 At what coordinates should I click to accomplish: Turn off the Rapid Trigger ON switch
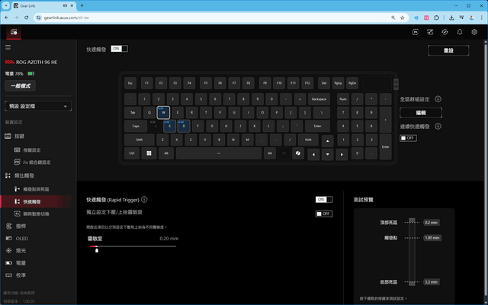[x=324, y=200]
